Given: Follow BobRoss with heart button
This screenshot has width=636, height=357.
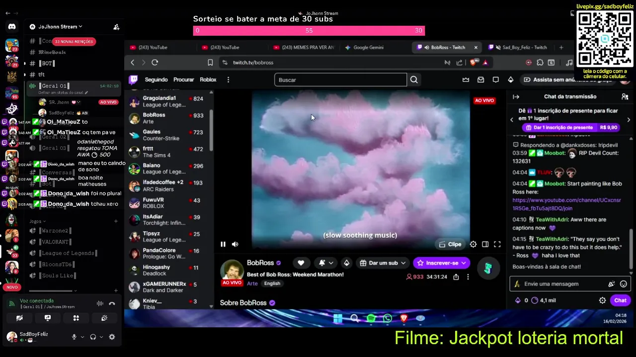Looking at the screenshot, I should 301,263.
